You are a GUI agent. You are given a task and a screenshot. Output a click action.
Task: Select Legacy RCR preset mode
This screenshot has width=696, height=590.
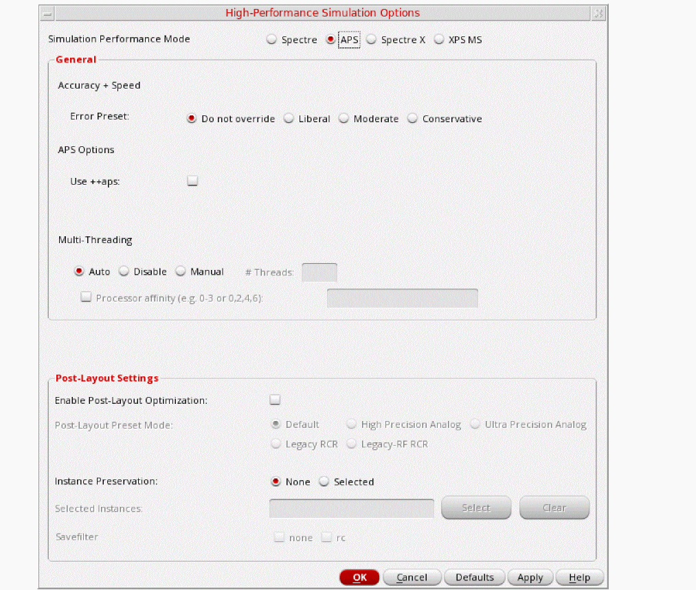tap(276, 444)
